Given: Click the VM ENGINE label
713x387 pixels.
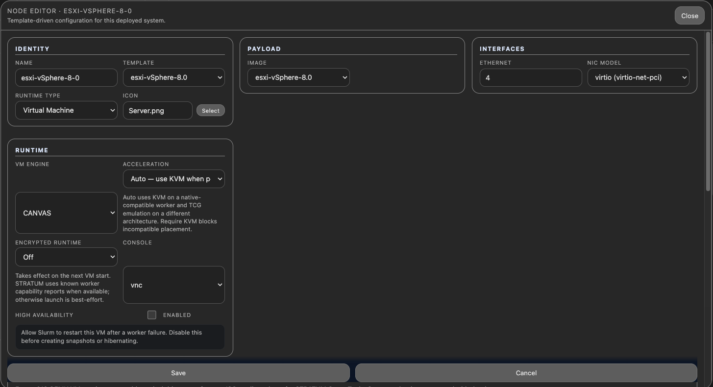Looking at the screenshot, I should [32, 164].
